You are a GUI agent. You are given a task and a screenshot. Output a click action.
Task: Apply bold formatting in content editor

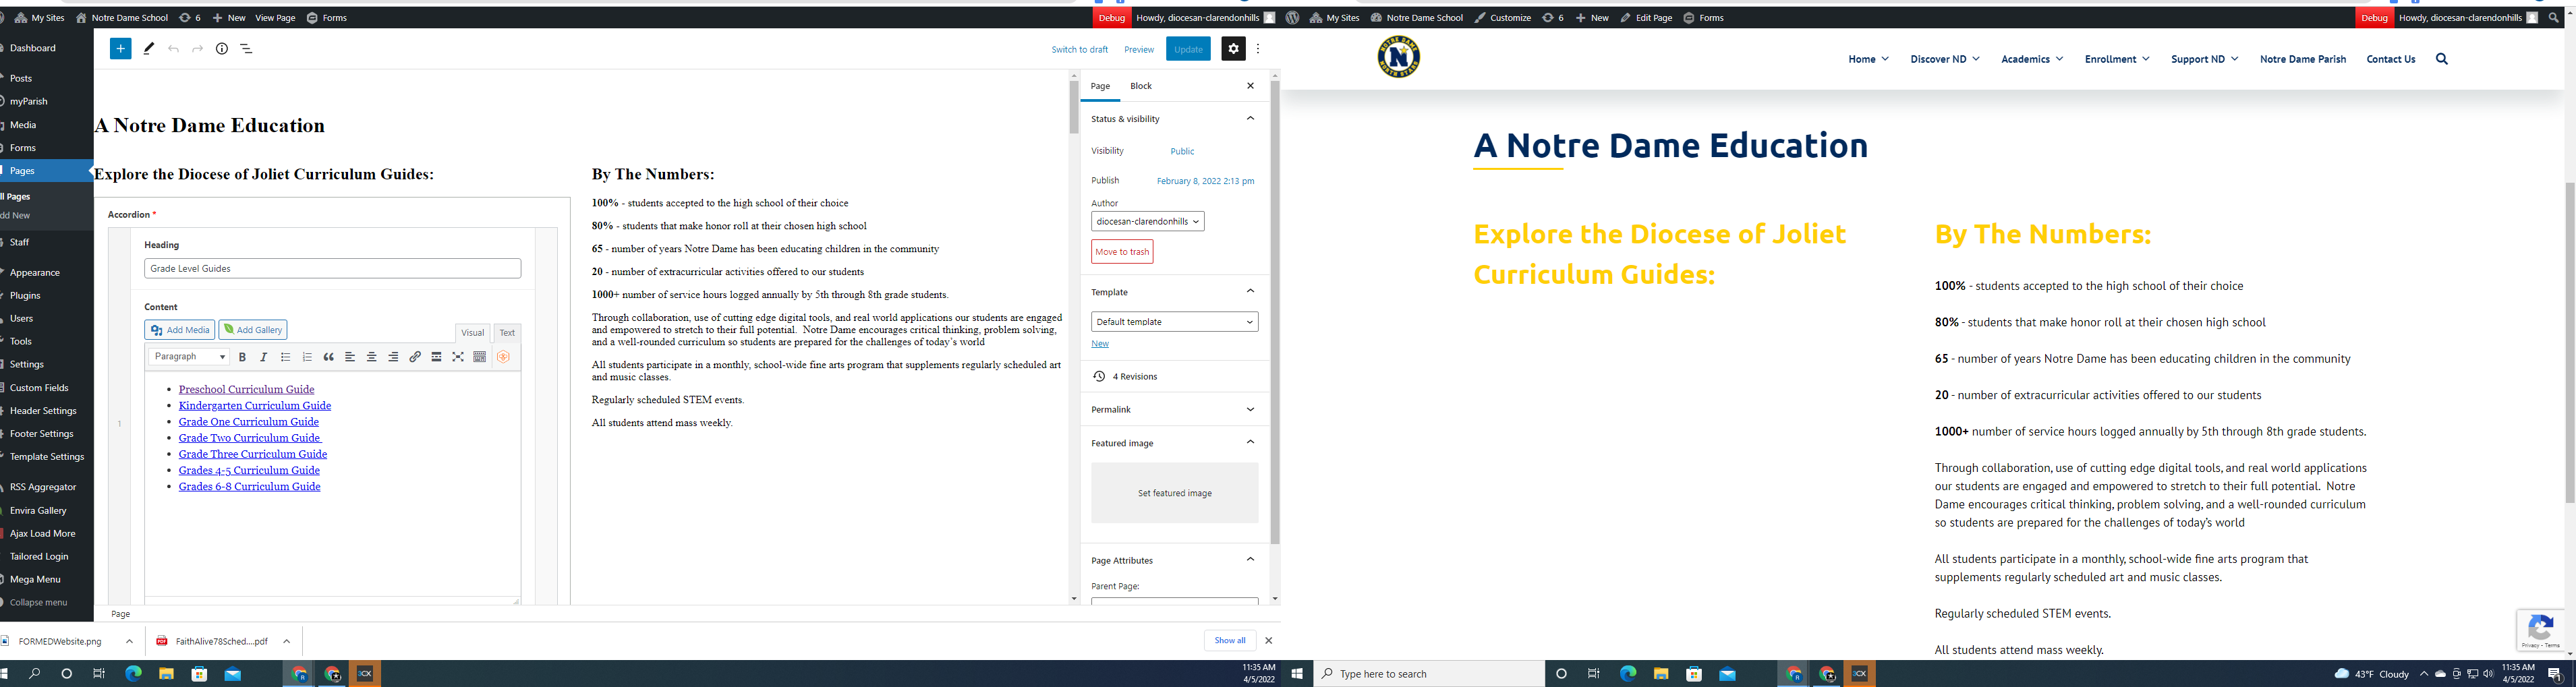point(242,357)
